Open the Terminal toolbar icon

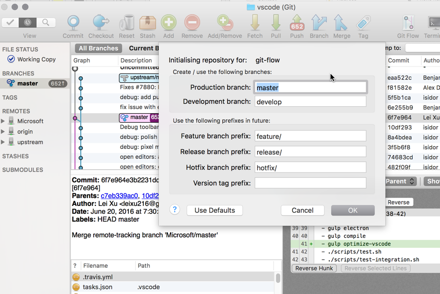tap(434, 23)
